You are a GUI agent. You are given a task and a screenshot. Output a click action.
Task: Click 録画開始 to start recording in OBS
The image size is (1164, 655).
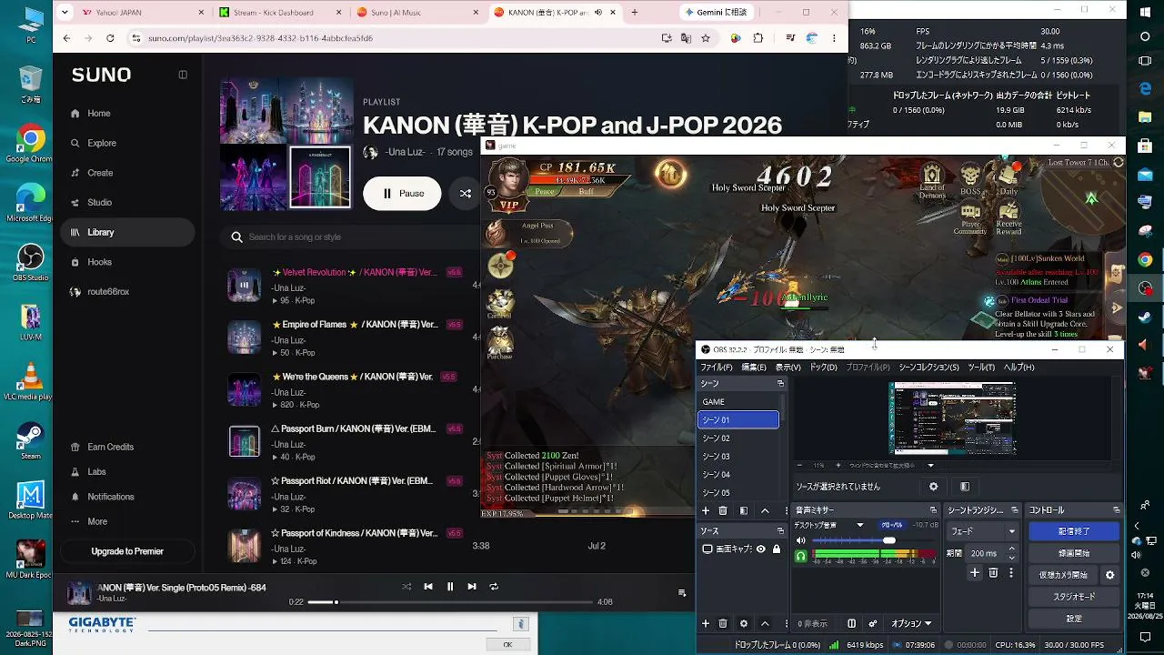click(x=1074, y=553)
